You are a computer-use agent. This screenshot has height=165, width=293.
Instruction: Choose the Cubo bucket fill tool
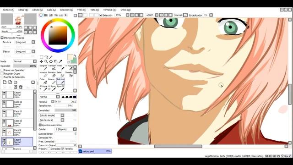tap(43, 81)
